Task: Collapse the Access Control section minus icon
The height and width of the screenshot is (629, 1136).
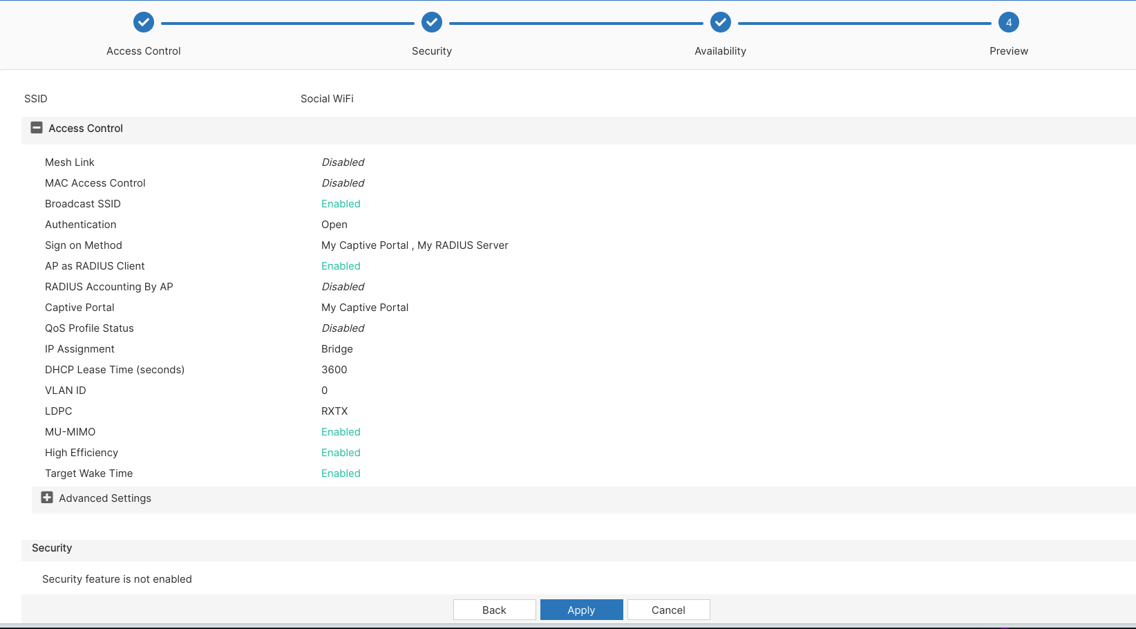Action: click(x=37, y=128)
